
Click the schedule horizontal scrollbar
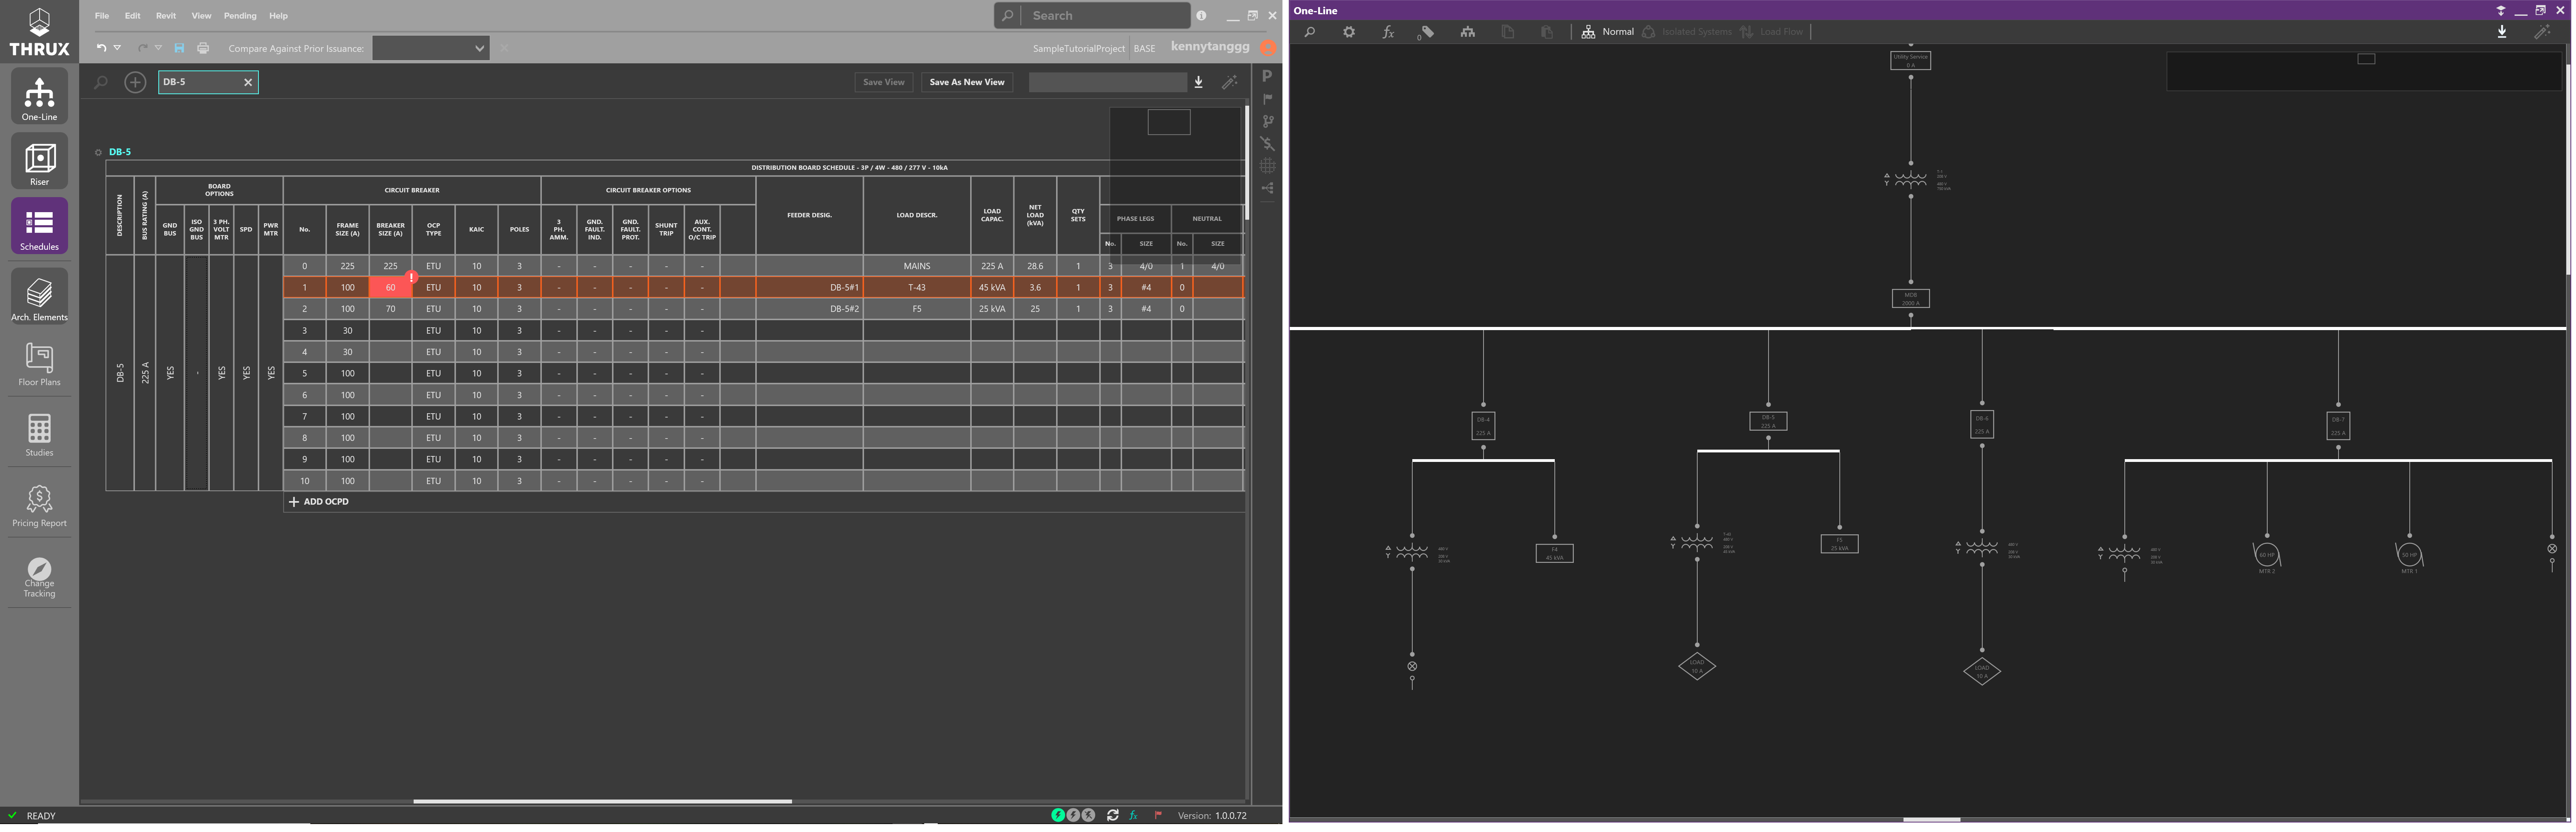pos(602,801)
